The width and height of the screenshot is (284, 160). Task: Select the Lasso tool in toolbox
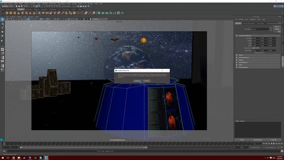(x=2, y=24)
